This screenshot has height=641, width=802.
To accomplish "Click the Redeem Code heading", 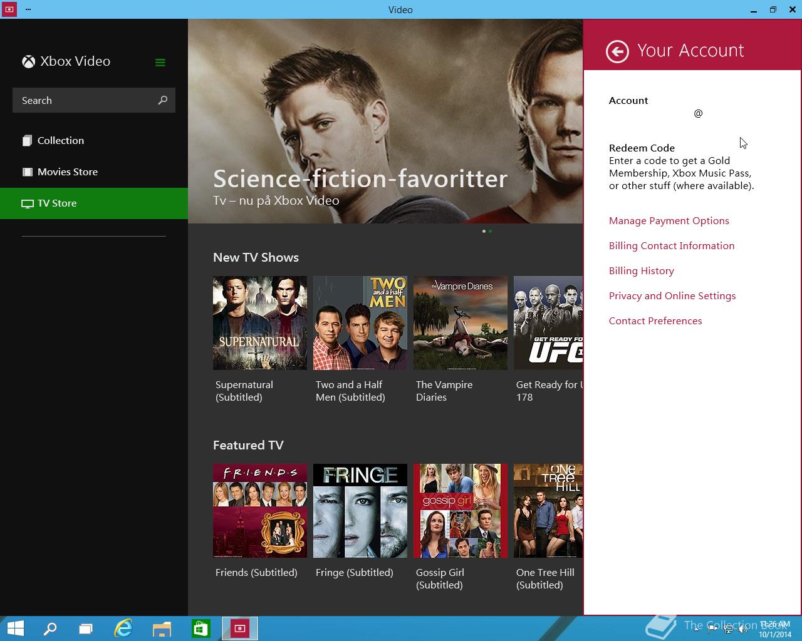I will [642, 148].
